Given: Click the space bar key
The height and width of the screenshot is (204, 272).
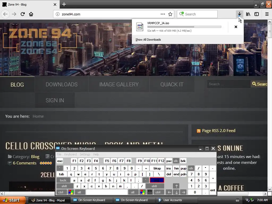Looking at the screenshot, I should 107,192.
